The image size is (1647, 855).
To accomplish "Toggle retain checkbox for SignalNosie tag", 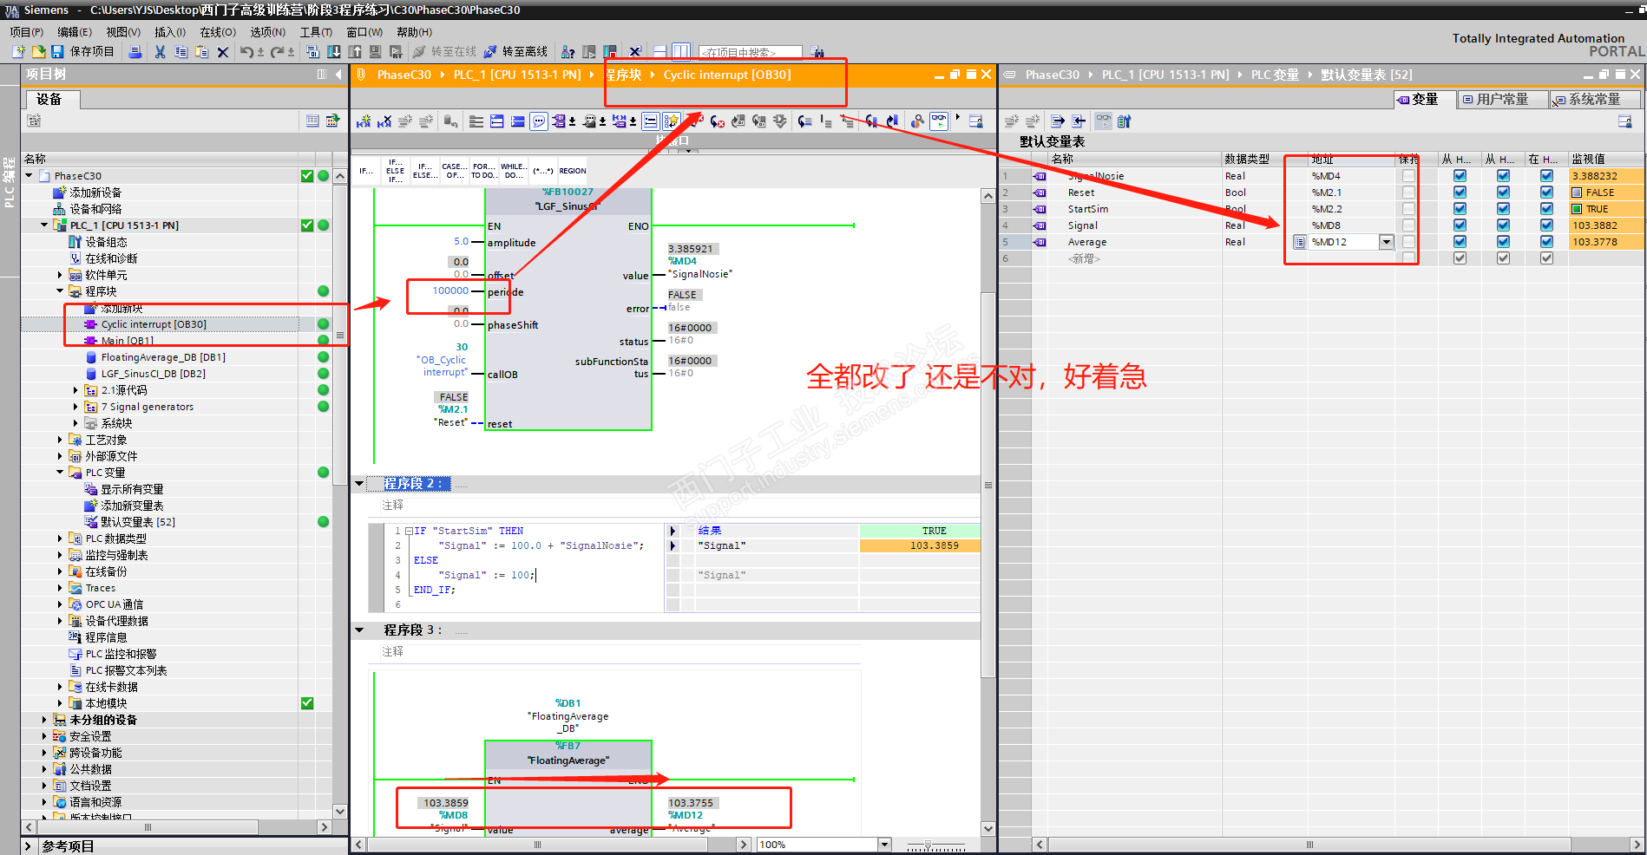I will tap(1408, 176).
